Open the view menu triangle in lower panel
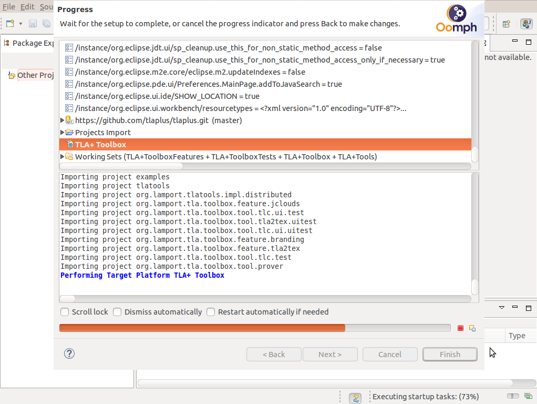 502,307
